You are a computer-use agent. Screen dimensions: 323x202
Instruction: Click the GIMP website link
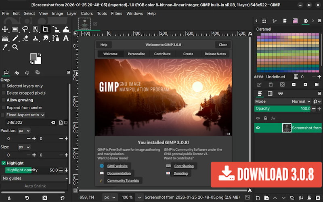(x=117, y=166)
